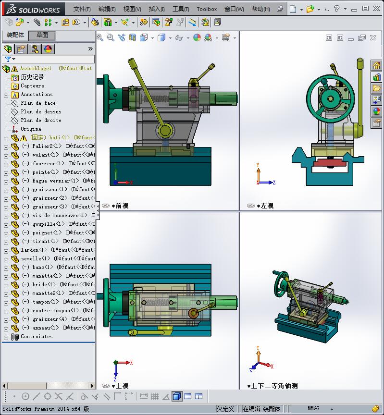This screenshot has width=384, height=415.
Task: Click Zoom to Fit magnifier icon
Action: pos(100,37)
